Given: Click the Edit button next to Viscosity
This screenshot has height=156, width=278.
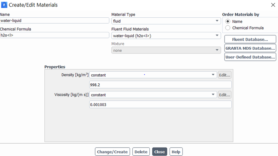Looking at the screenshot, I should point(224,95).
